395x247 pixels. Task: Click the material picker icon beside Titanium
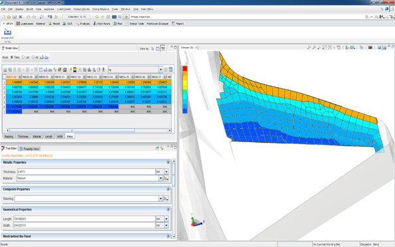pos(166,178)
